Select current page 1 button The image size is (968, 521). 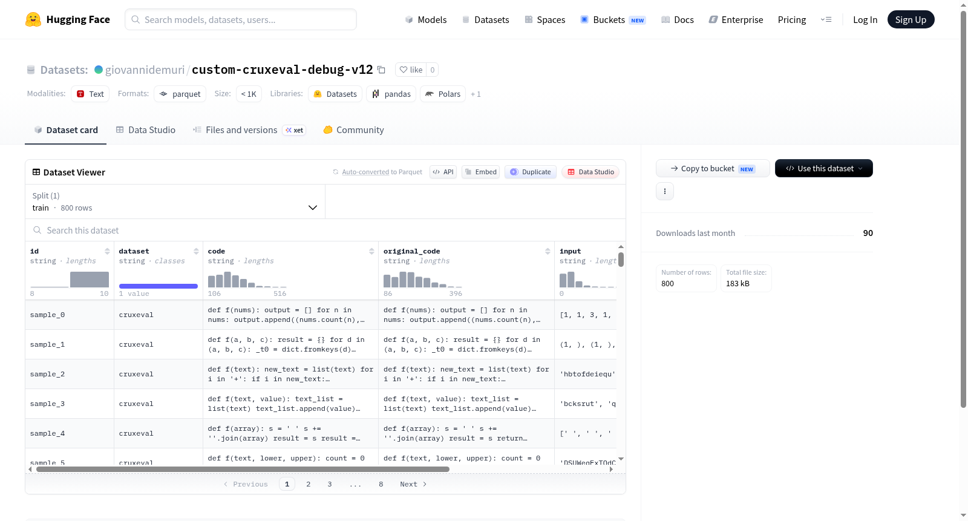coord(287,484)
